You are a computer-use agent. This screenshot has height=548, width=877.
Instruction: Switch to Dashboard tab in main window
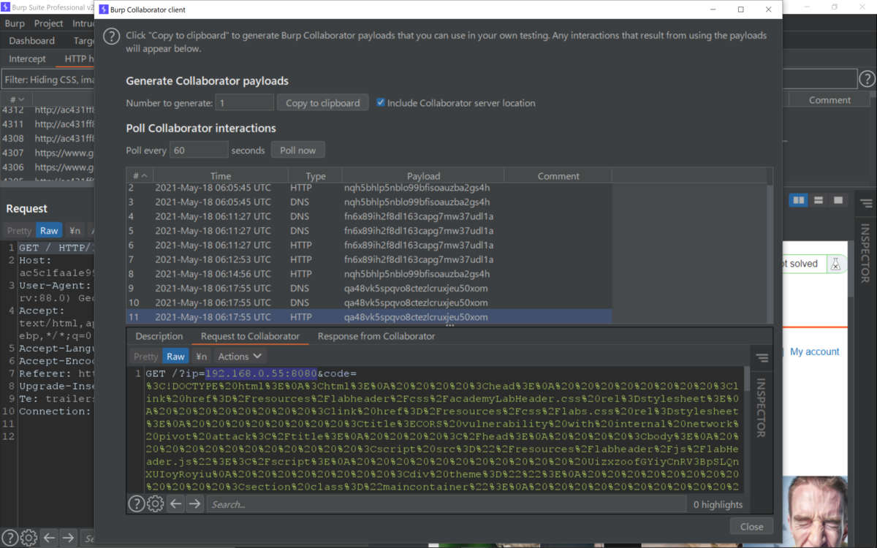point(31,41)
